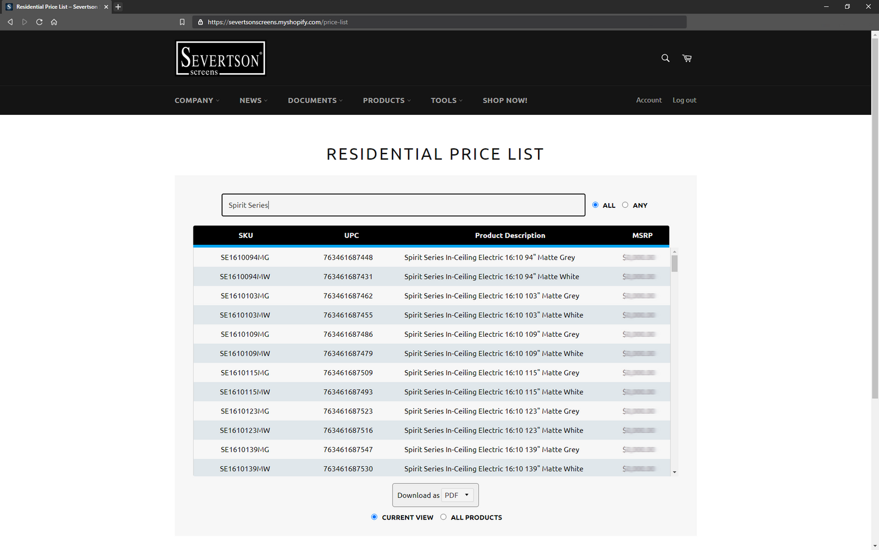Image resolution: width=879 pixels, height=550 pixels.
Task: Expand the TOOLS navigation menu
Action: 446,100
